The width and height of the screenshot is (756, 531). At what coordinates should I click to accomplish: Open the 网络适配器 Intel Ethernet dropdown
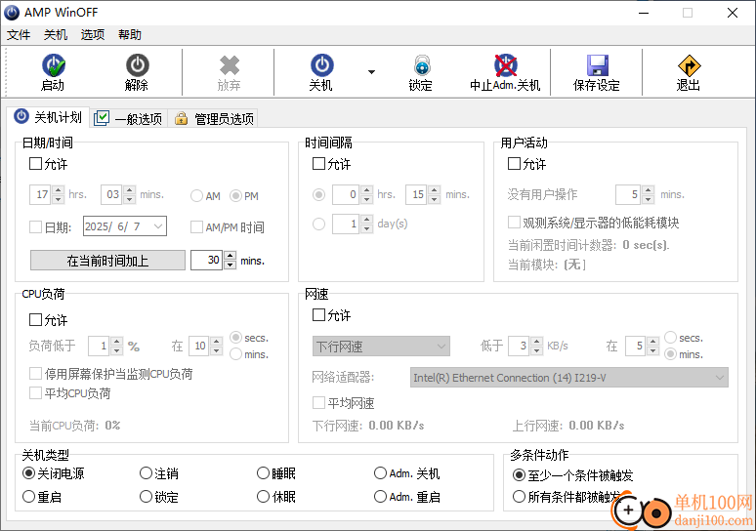[568, 378]
